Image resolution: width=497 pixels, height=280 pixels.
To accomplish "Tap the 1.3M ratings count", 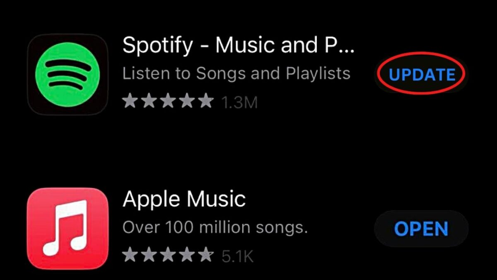I will point(240,102).
